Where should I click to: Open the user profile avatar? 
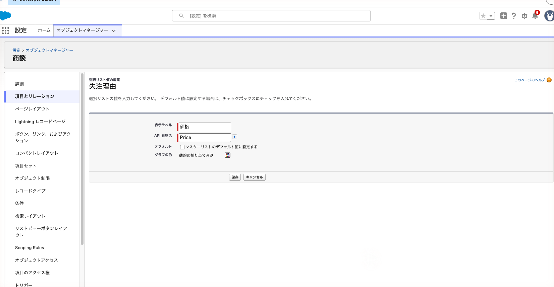(549, 16)
